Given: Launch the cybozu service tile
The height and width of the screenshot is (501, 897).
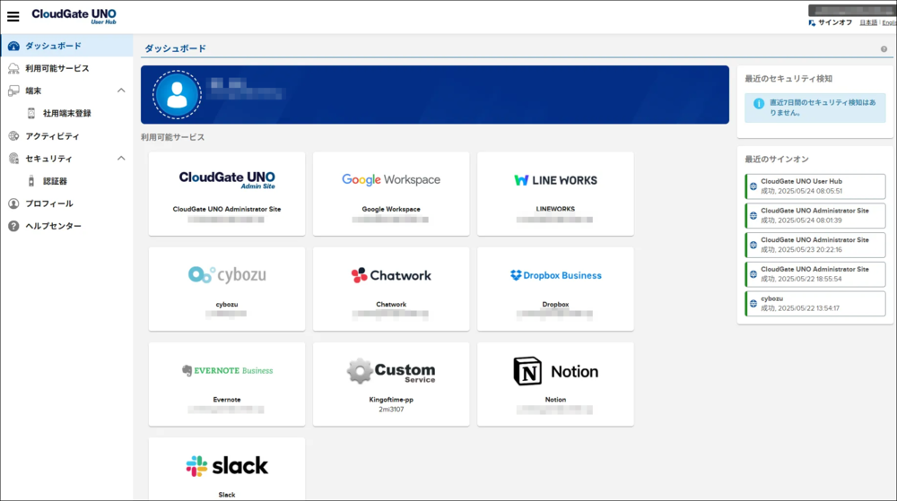Looking at the screenshot, I should 227,289.
